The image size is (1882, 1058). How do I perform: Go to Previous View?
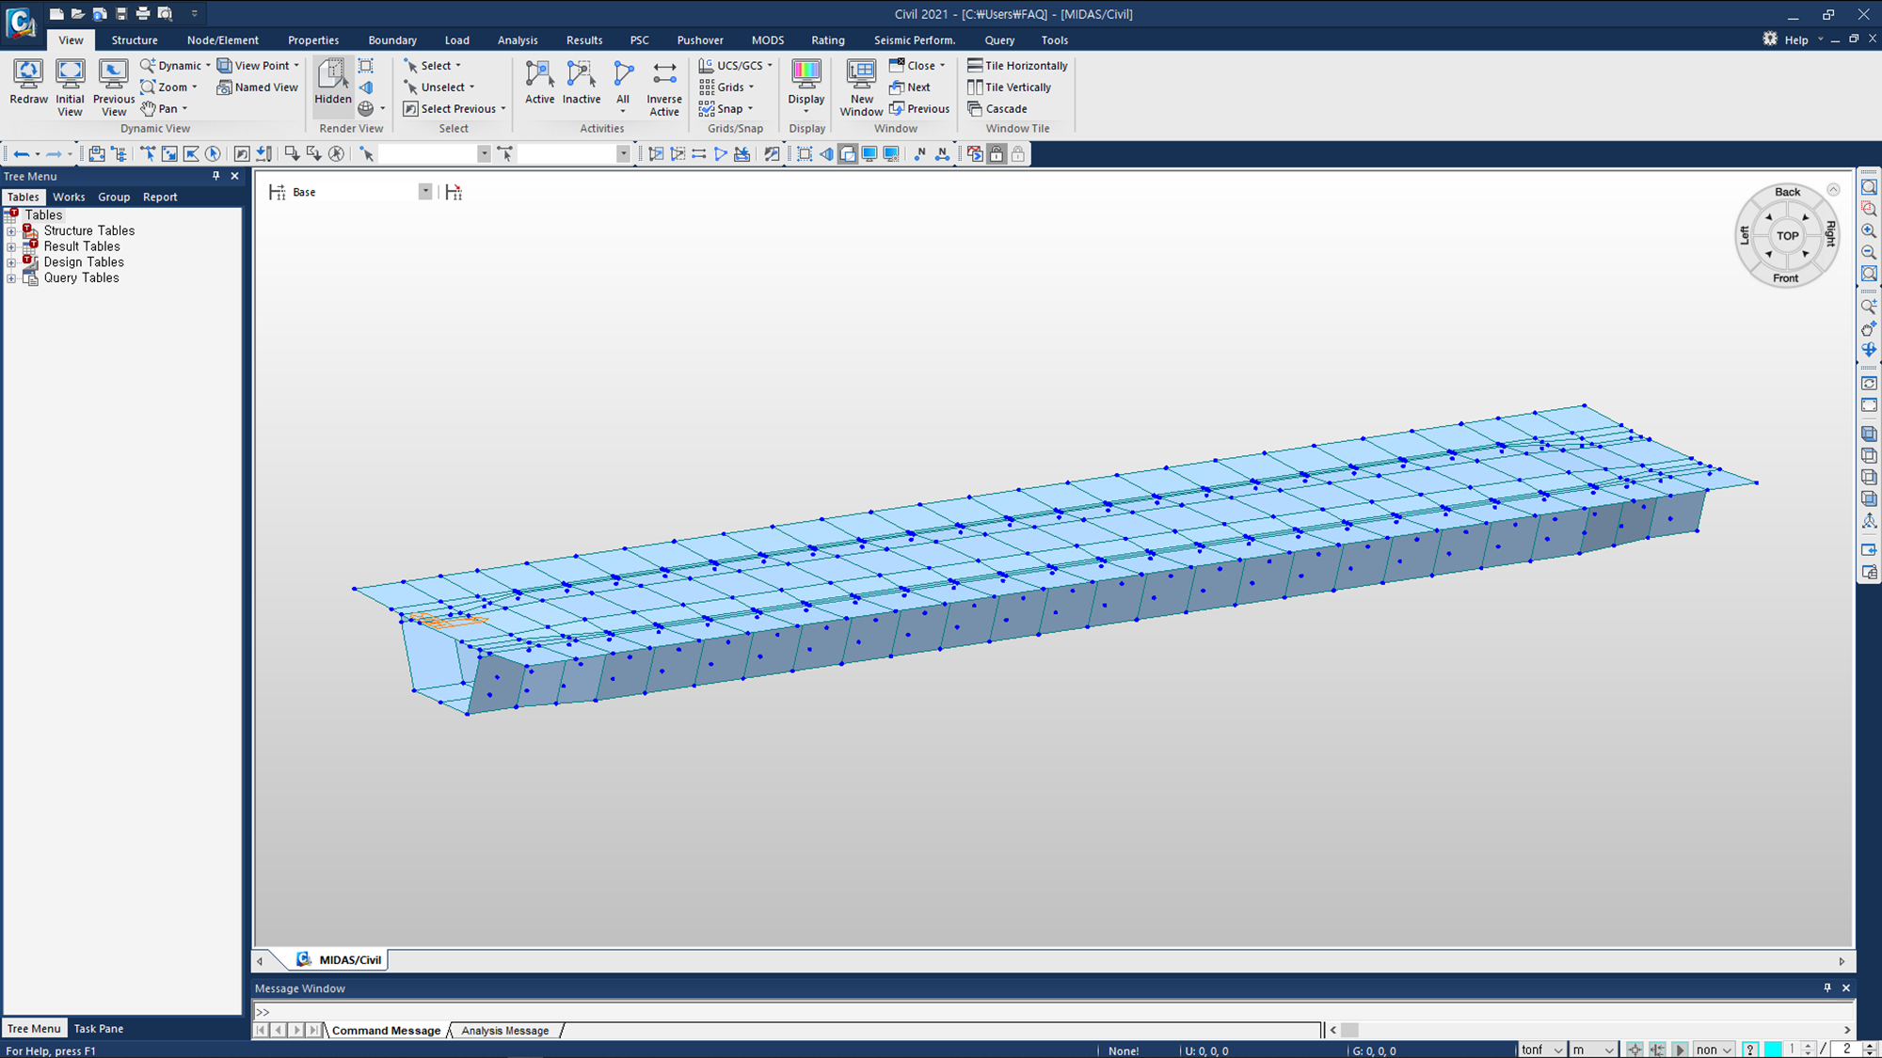[114, 87]
